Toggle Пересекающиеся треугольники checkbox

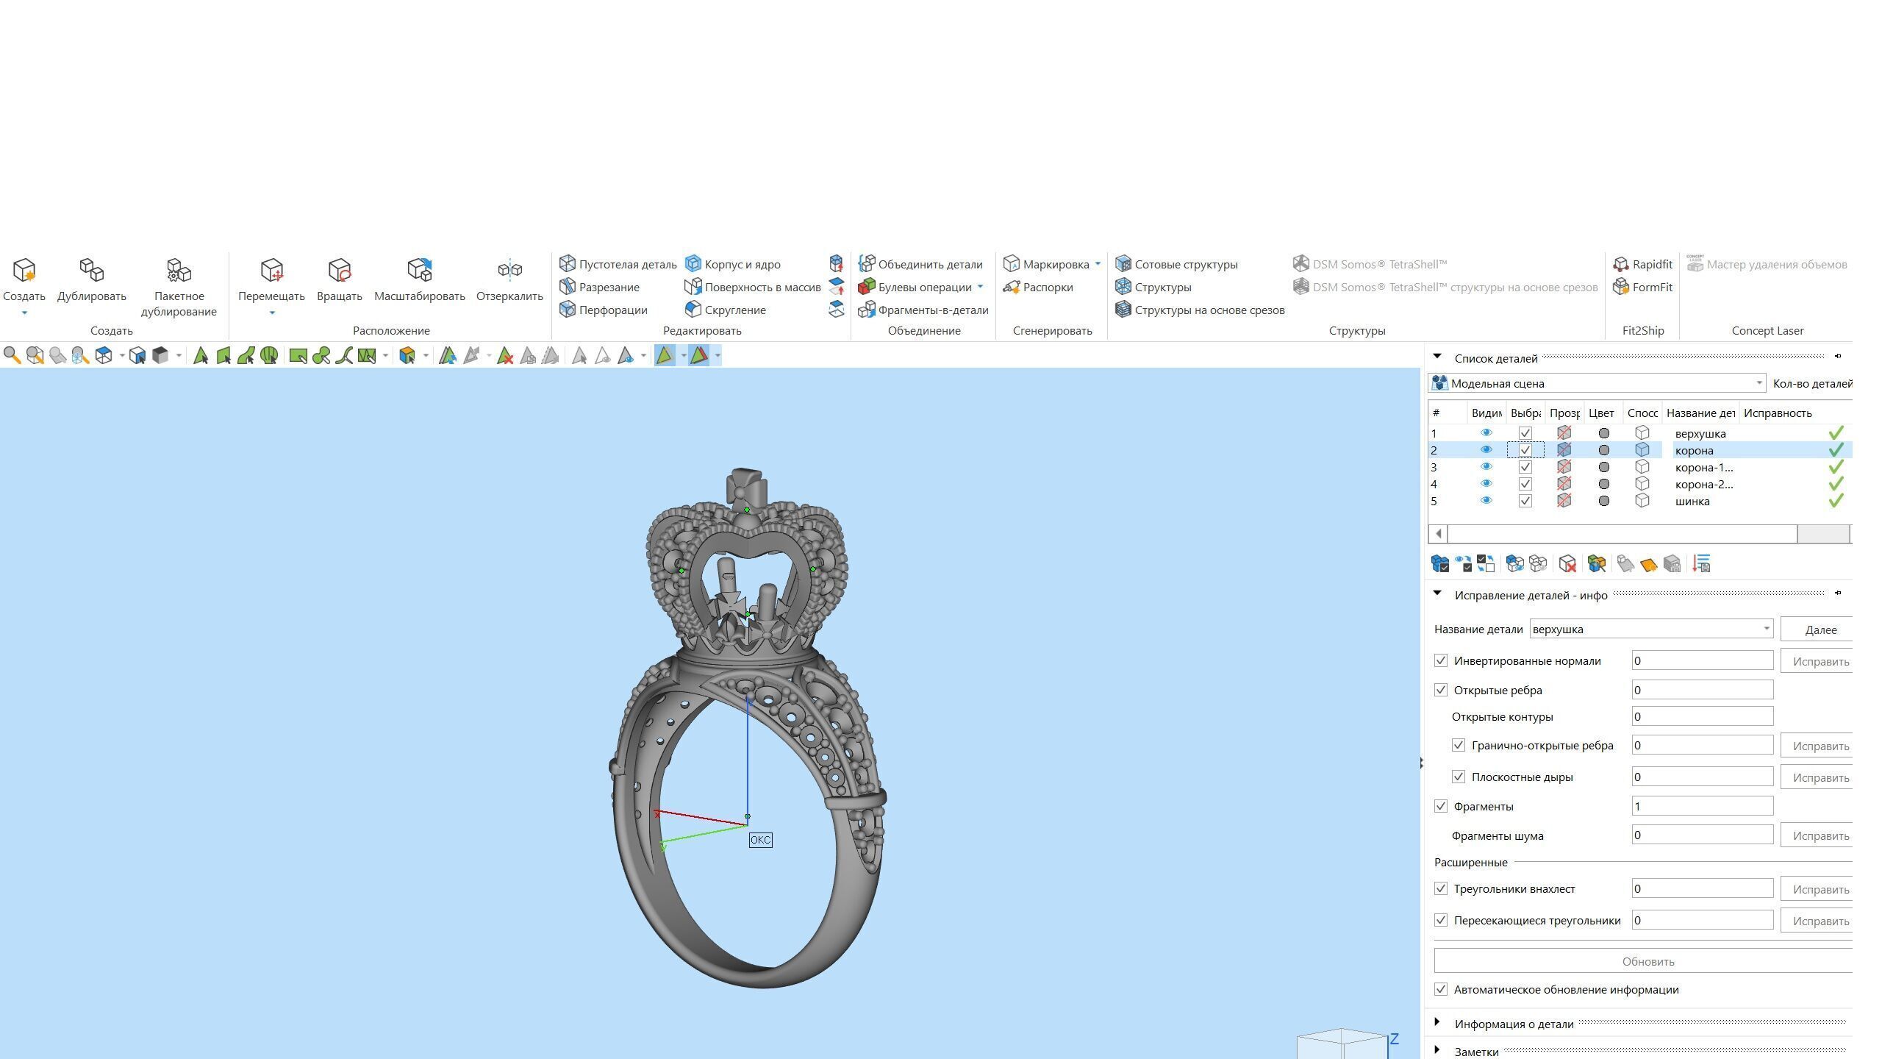point(1441,920)
